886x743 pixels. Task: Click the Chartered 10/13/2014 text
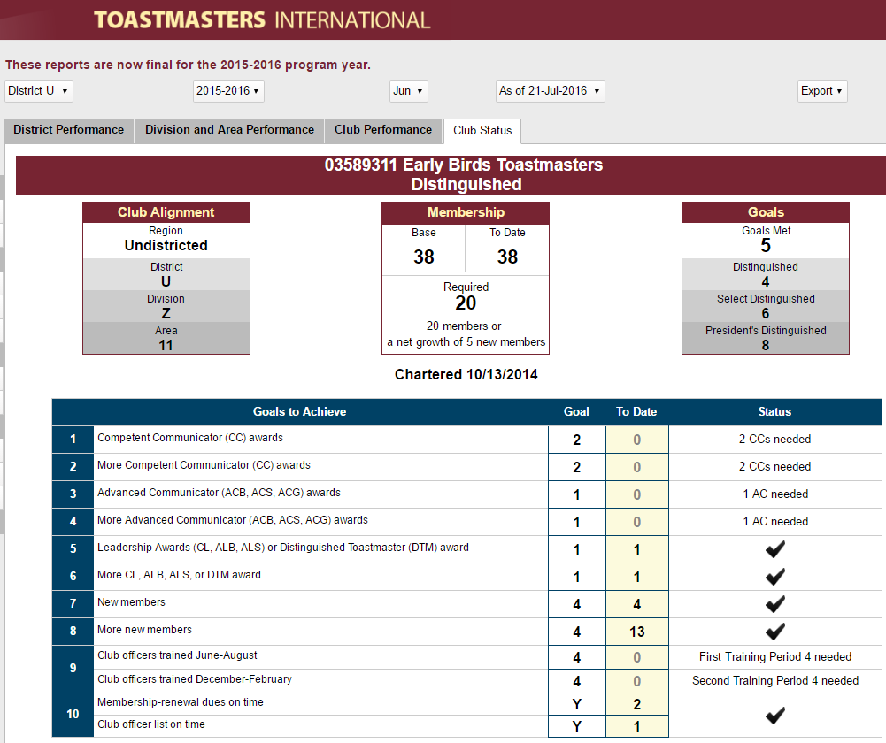pyautogui.click(x=466, y=375)
